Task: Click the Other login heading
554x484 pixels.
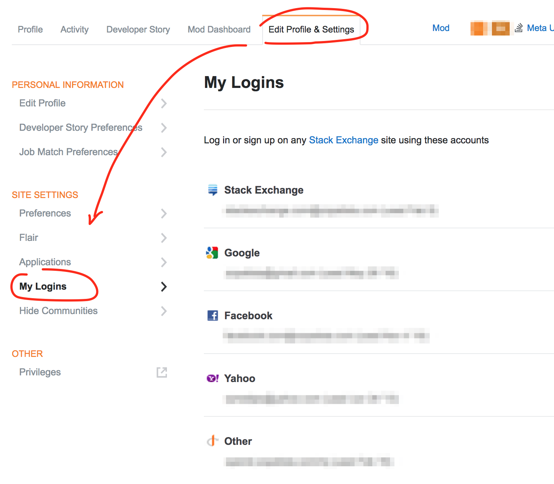Action: [x=238, y=441]
